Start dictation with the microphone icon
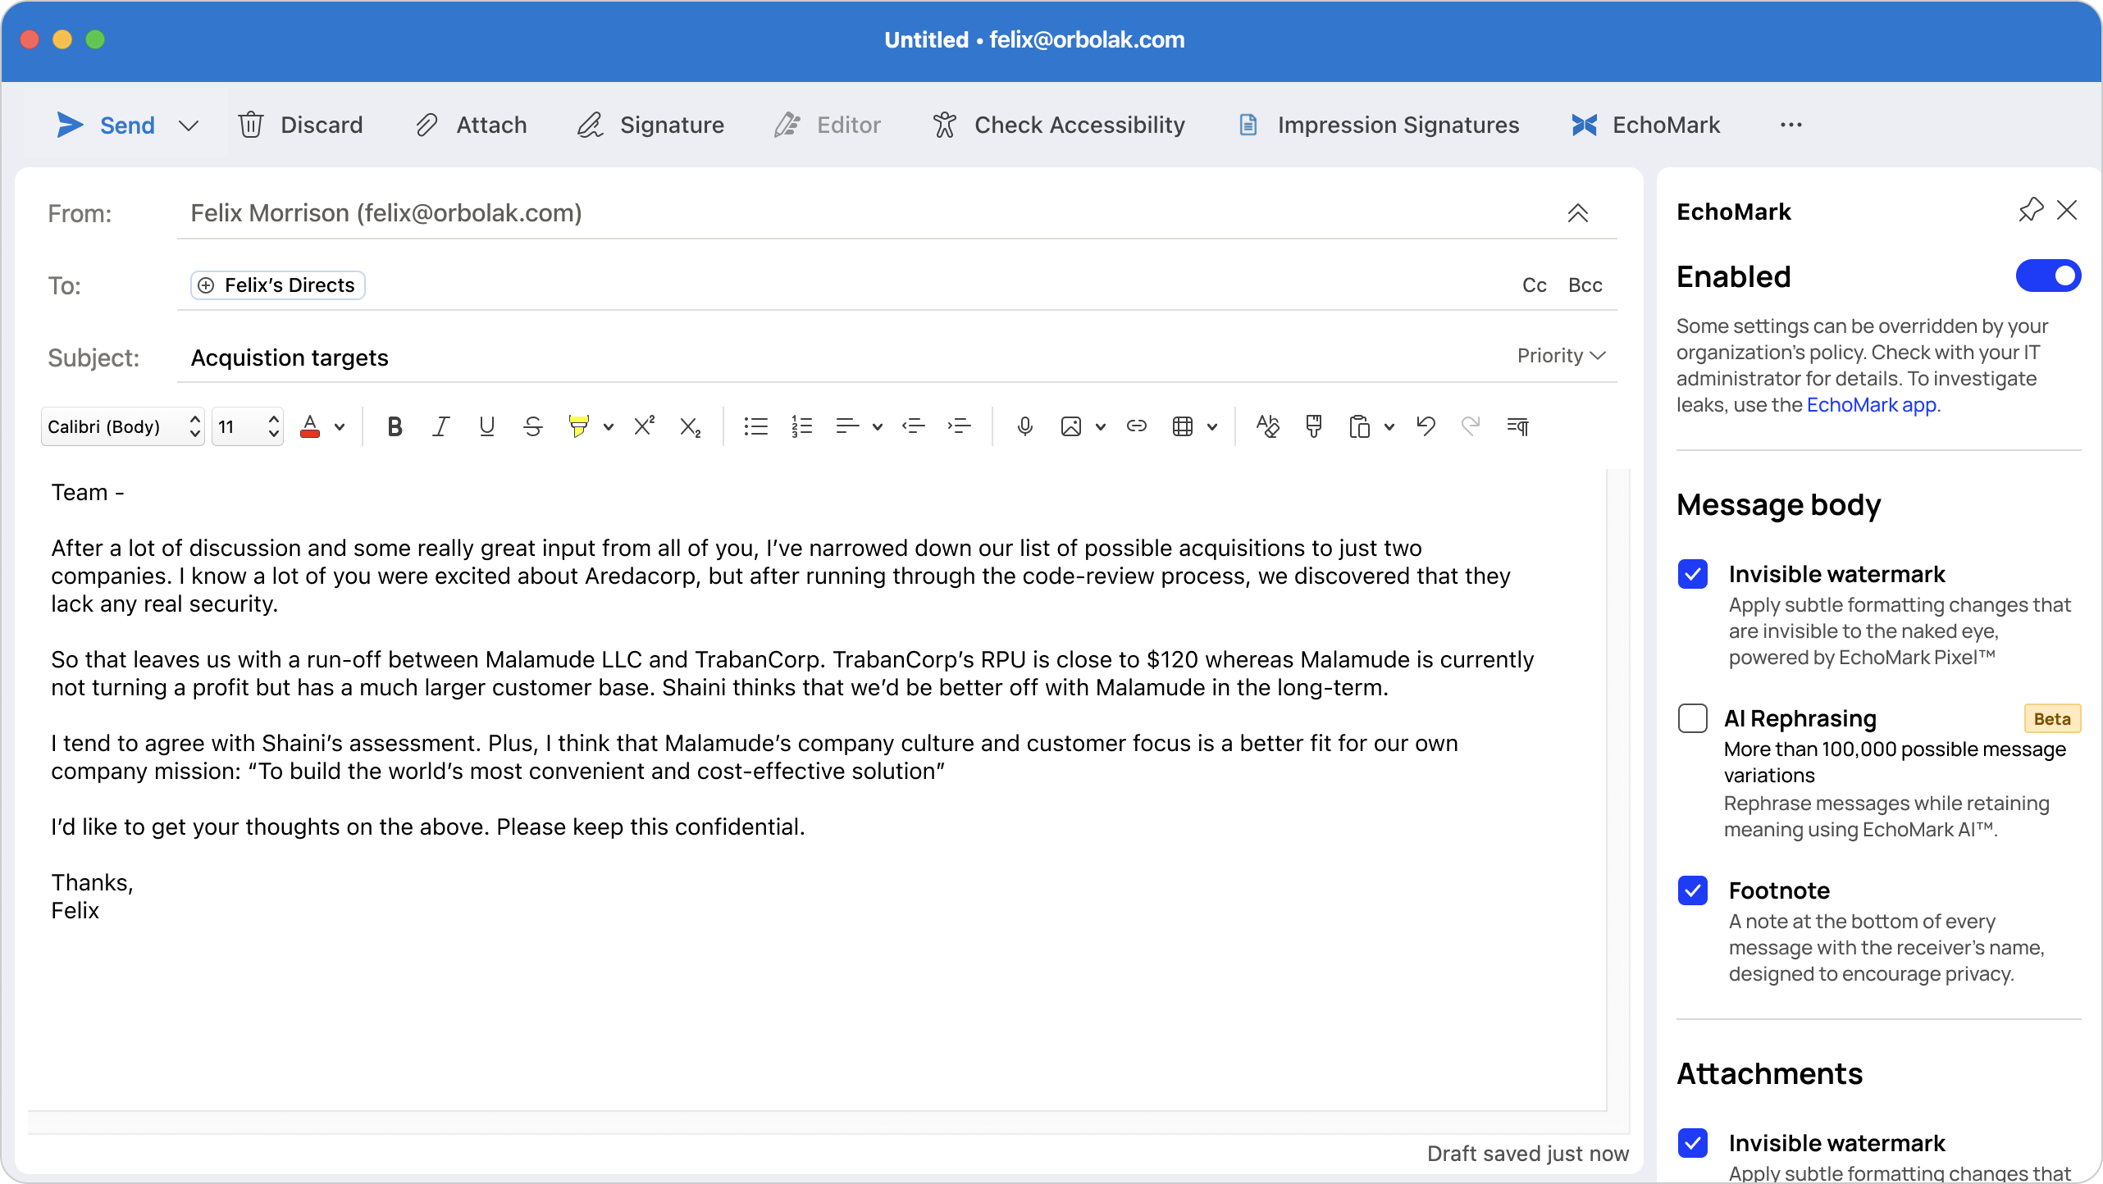The width and height of the screenshot is (2103, 1184). point(1024,426)
